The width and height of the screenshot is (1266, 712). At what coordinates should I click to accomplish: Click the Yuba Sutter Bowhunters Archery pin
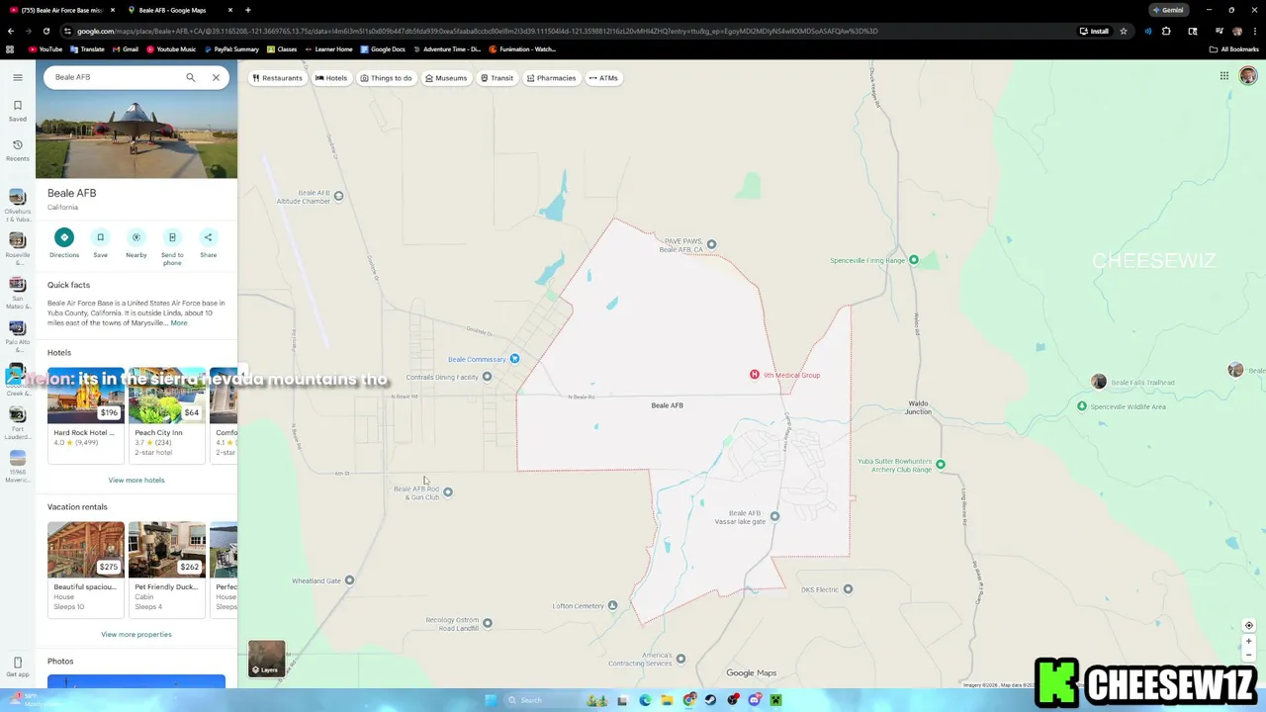tap(941, 464)
